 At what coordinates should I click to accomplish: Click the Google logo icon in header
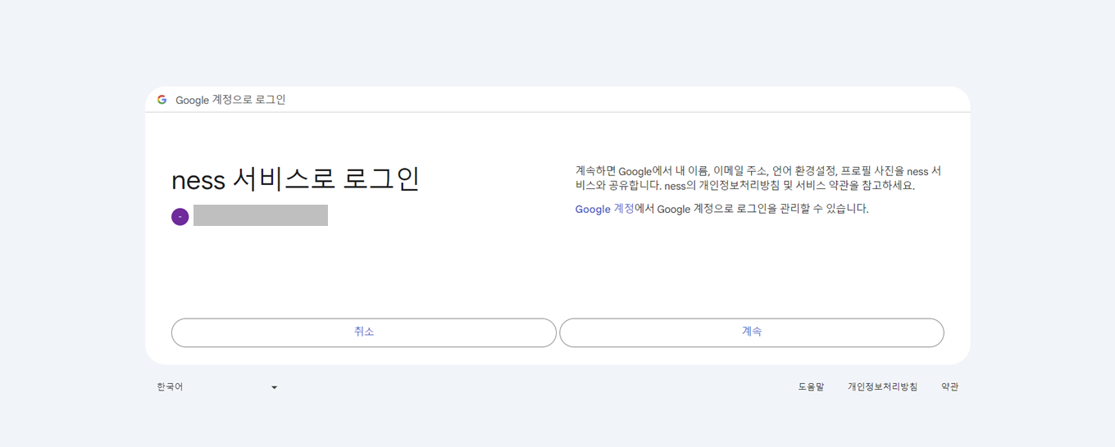pyautogui.click(x=162, y=100)
